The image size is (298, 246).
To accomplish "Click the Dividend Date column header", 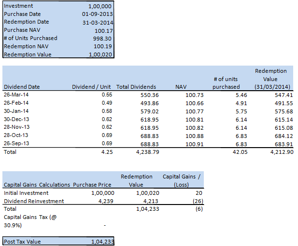I will click(22, 87).
